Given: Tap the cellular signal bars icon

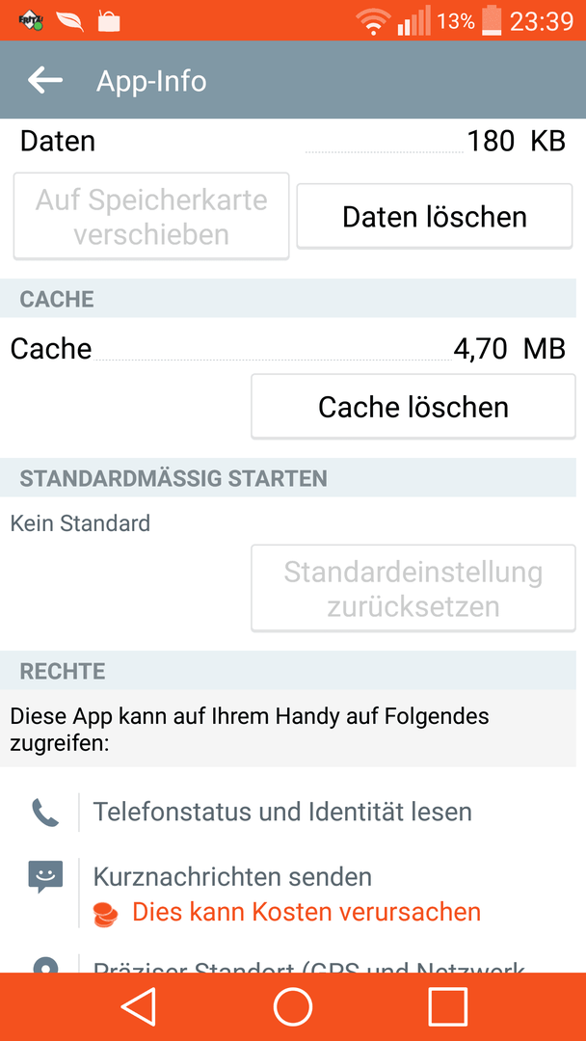Looking at the screenshot, I should (414, 20).
